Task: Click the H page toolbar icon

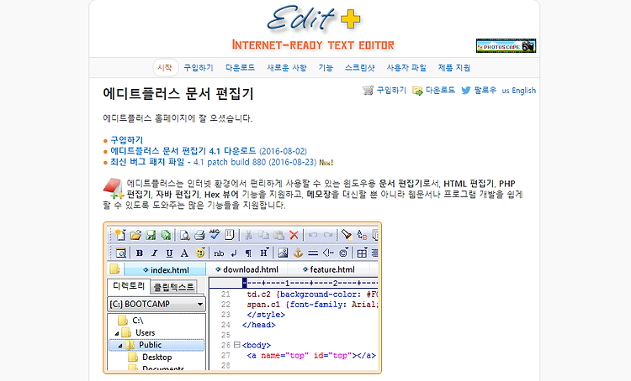Action: pyautogui.click(x=230, y=234)
